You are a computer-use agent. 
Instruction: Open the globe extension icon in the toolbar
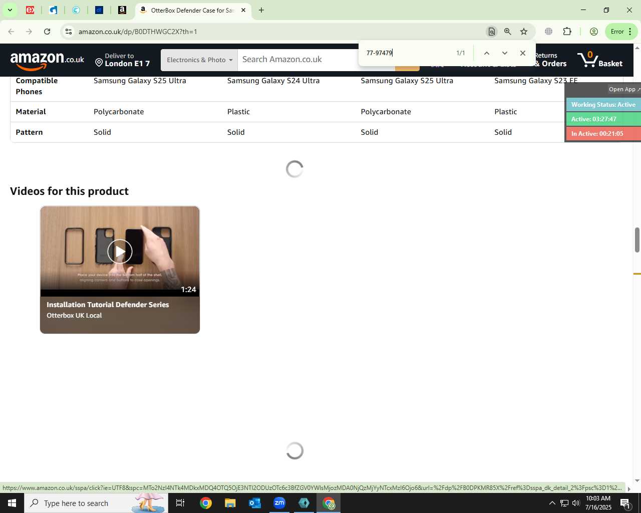549,32
